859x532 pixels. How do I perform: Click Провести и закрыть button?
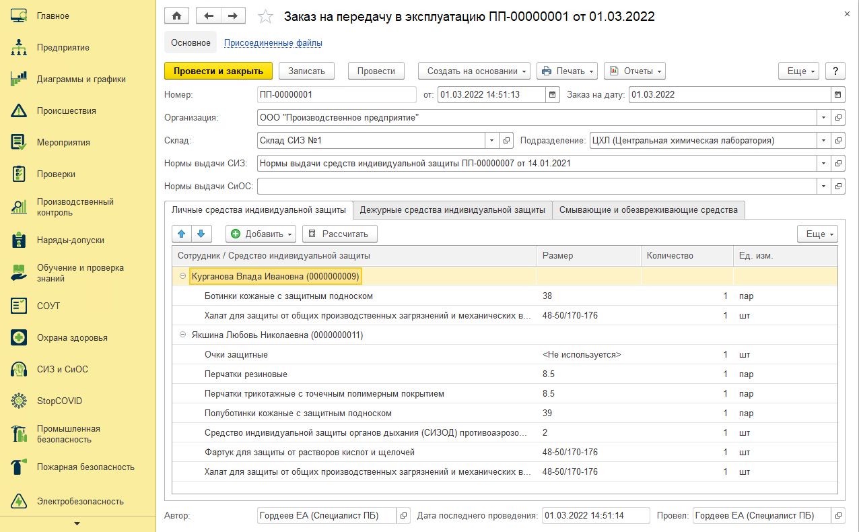click(x=219, y=71)
